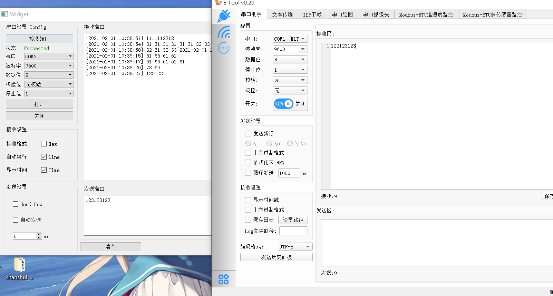
Task: Click the 检测端口 button
Action: (39, 39)
